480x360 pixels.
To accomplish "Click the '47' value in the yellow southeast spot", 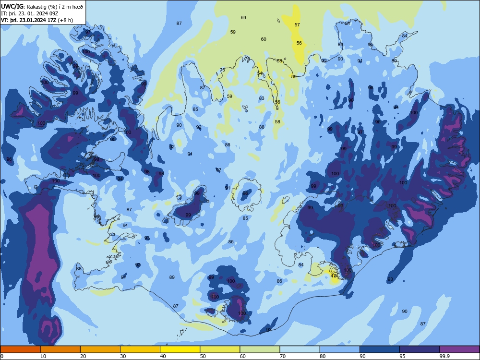I will tap(334, 276).
